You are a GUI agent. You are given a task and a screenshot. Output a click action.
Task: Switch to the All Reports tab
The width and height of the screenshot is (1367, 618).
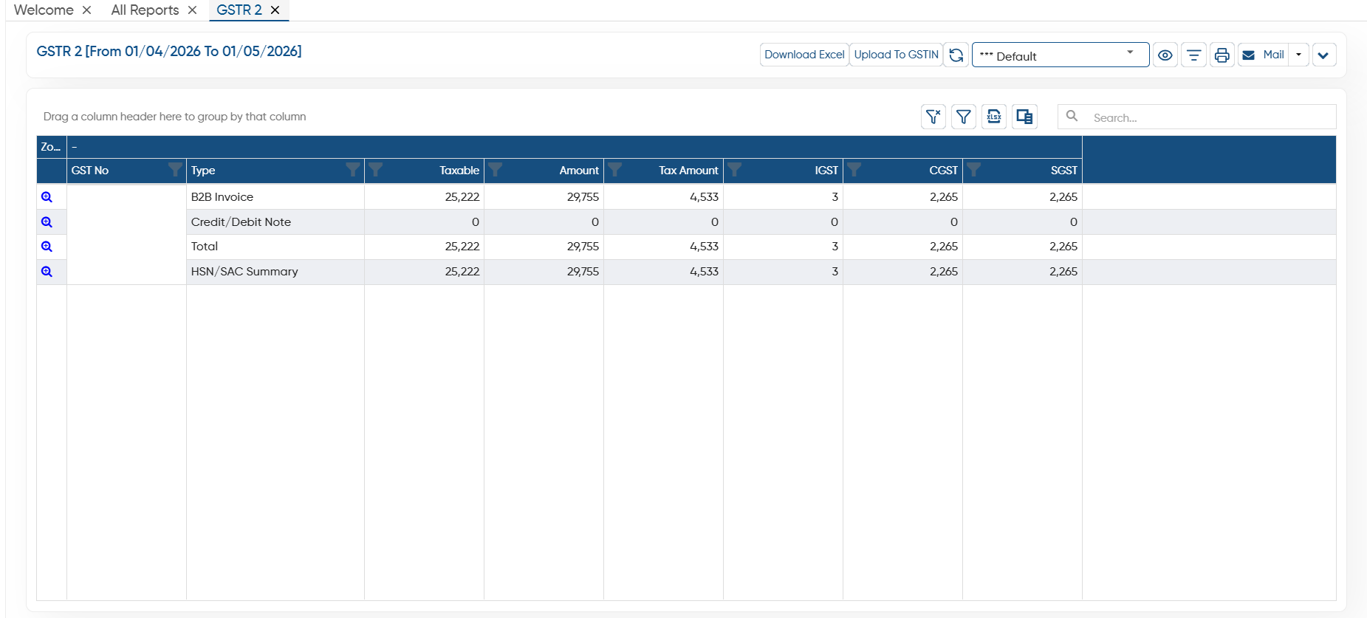(145, 10)
